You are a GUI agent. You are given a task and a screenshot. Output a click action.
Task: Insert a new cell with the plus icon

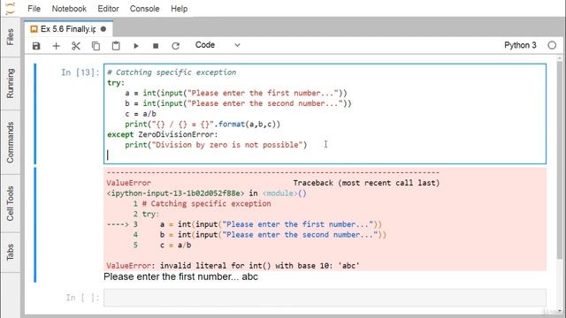56,46
